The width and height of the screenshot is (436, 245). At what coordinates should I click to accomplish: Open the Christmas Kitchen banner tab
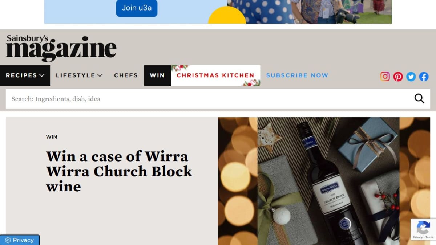pos(215,75)
